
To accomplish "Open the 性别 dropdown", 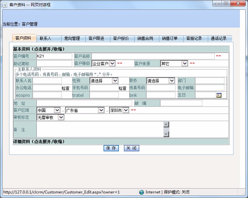I will click(104, 81).
